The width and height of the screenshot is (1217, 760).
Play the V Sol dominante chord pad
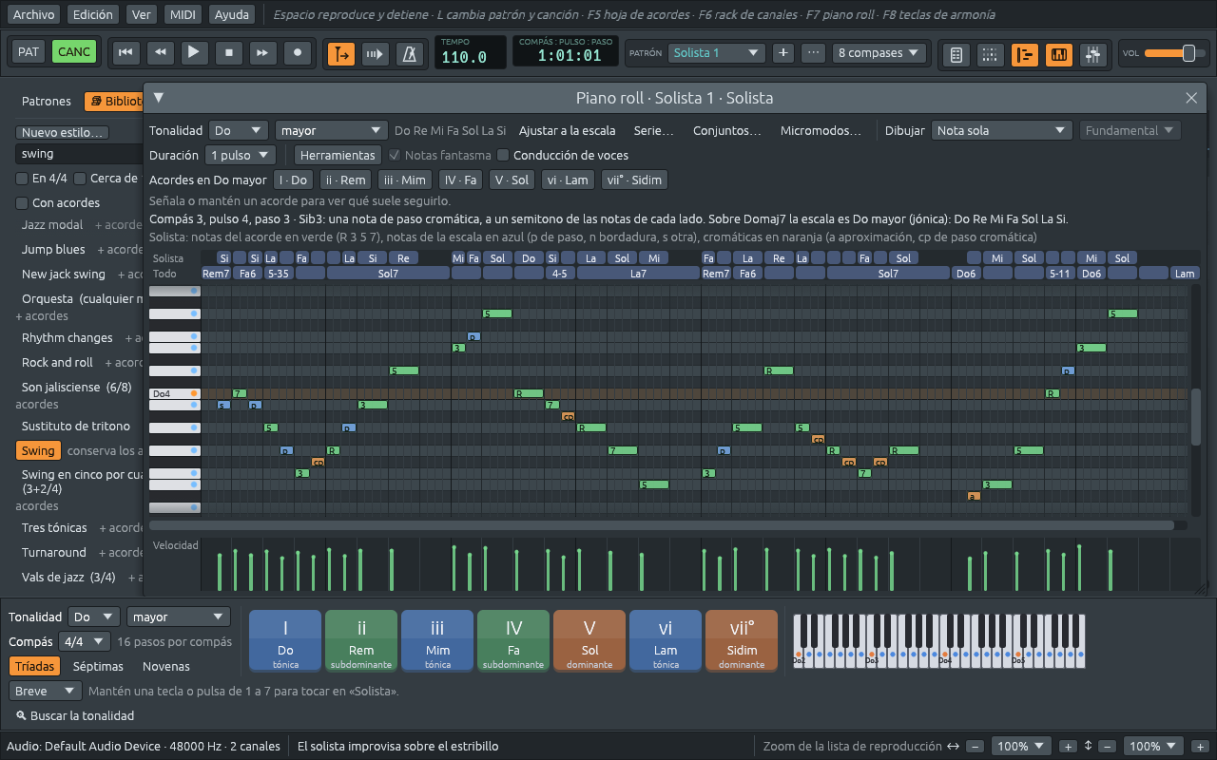tap(589, 640)
